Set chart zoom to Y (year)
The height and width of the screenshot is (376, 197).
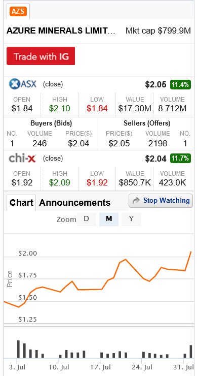(131, 219)
